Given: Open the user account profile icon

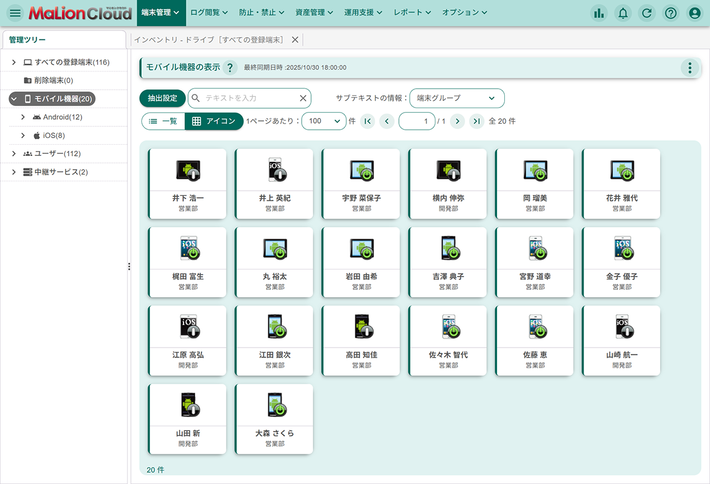Looking at the screenshot, I should coord(694,13).
